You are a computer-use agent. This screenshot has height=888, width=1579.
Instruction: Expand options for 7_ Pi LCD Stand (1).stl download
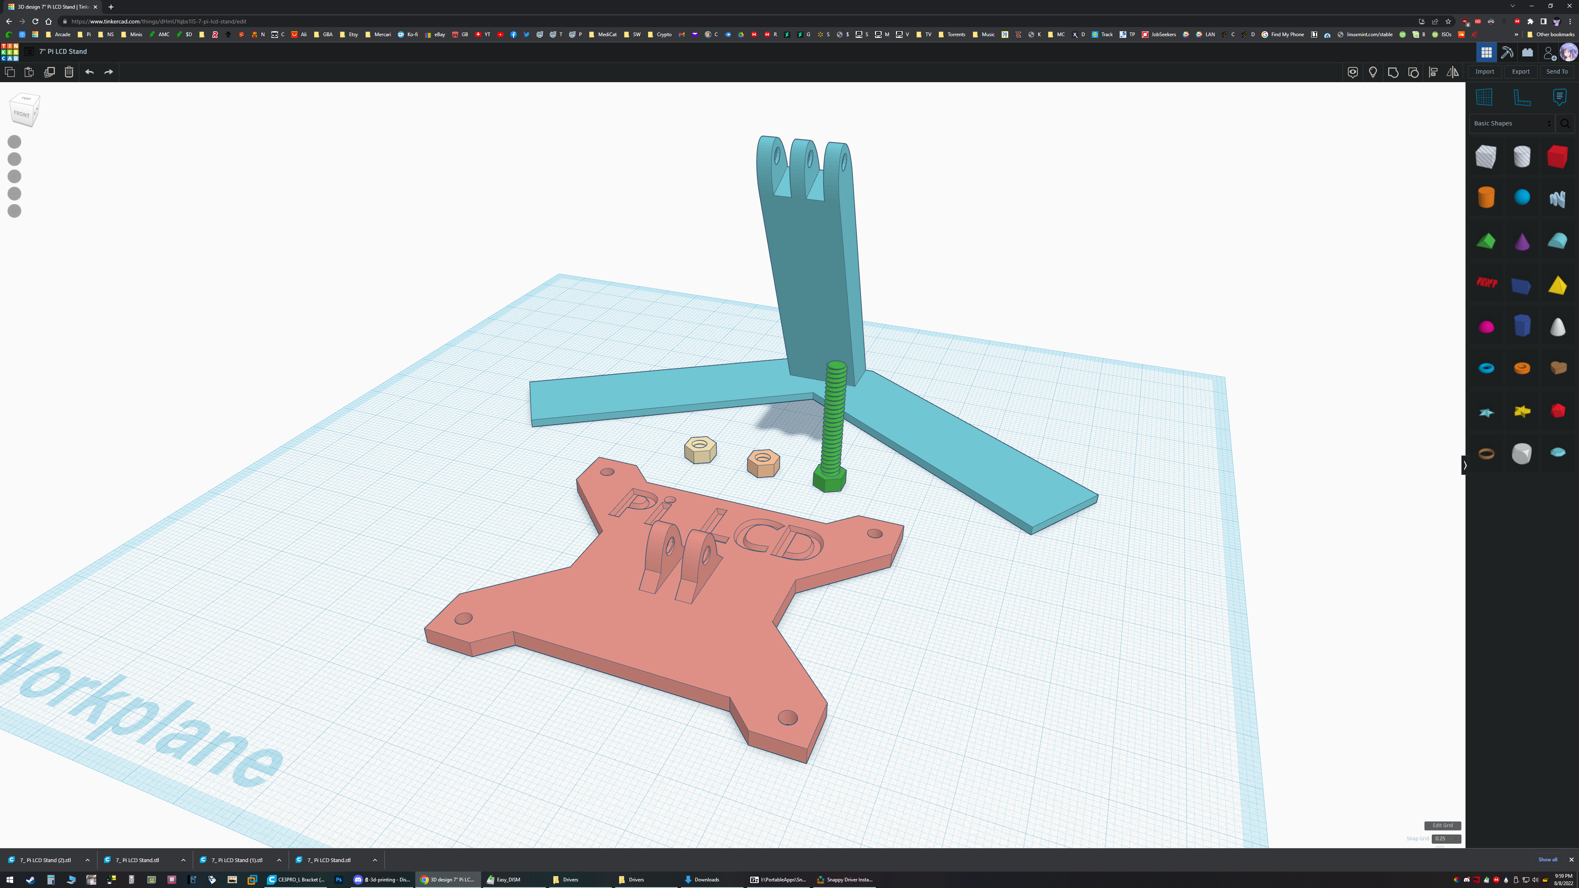pos(279,860)
